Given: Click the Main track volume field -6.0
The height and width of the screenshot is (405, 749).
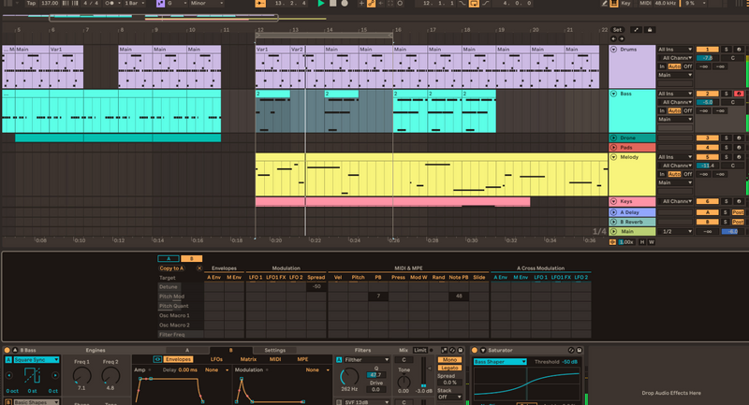Looking at the screenshot, I should click(732, 231).
